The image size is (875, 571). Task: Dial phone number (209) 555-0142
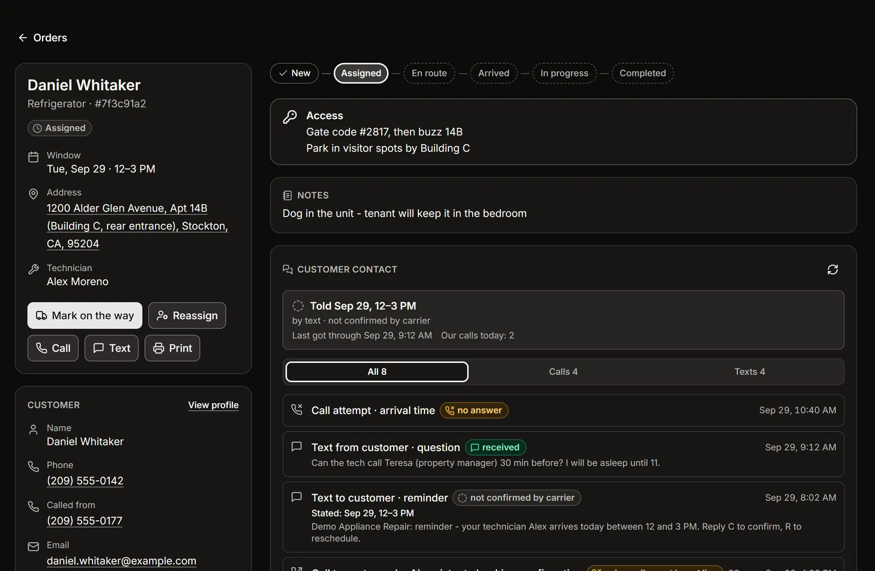click(x=85, y=481)
